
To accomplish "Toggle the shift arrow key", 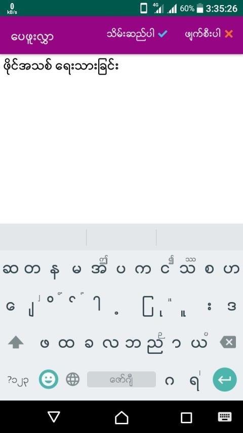I will click(16, 343).
